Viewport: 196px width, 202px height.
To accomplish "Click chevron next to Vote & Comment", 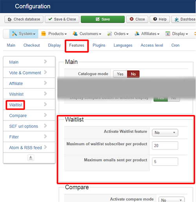I will (45, 72).
